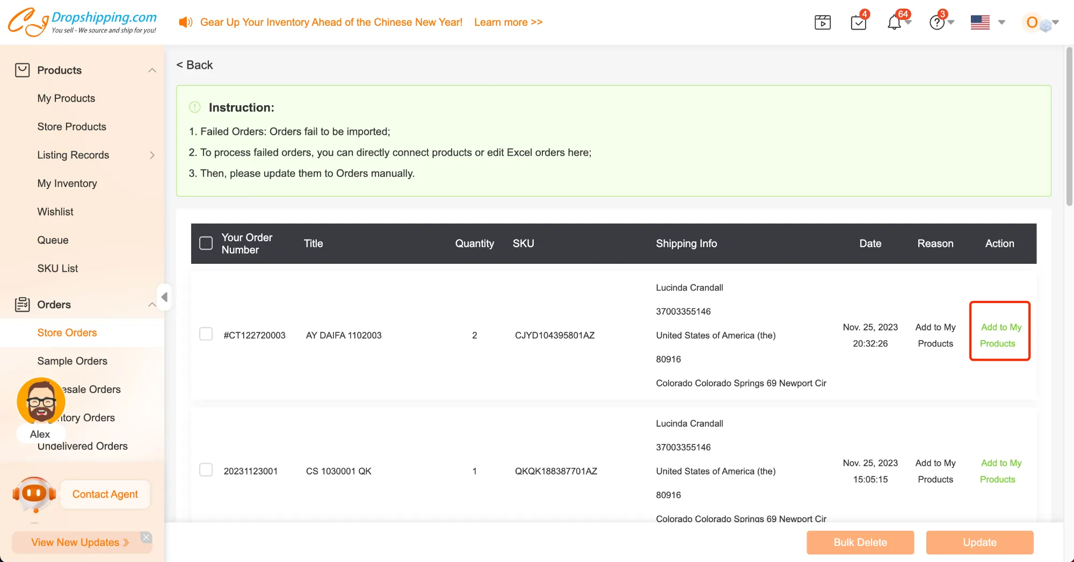Image resolution: width=1074 pixels, height=562 pixels.
Task: Click the Bulk Delete button
Action: point(860,542)
